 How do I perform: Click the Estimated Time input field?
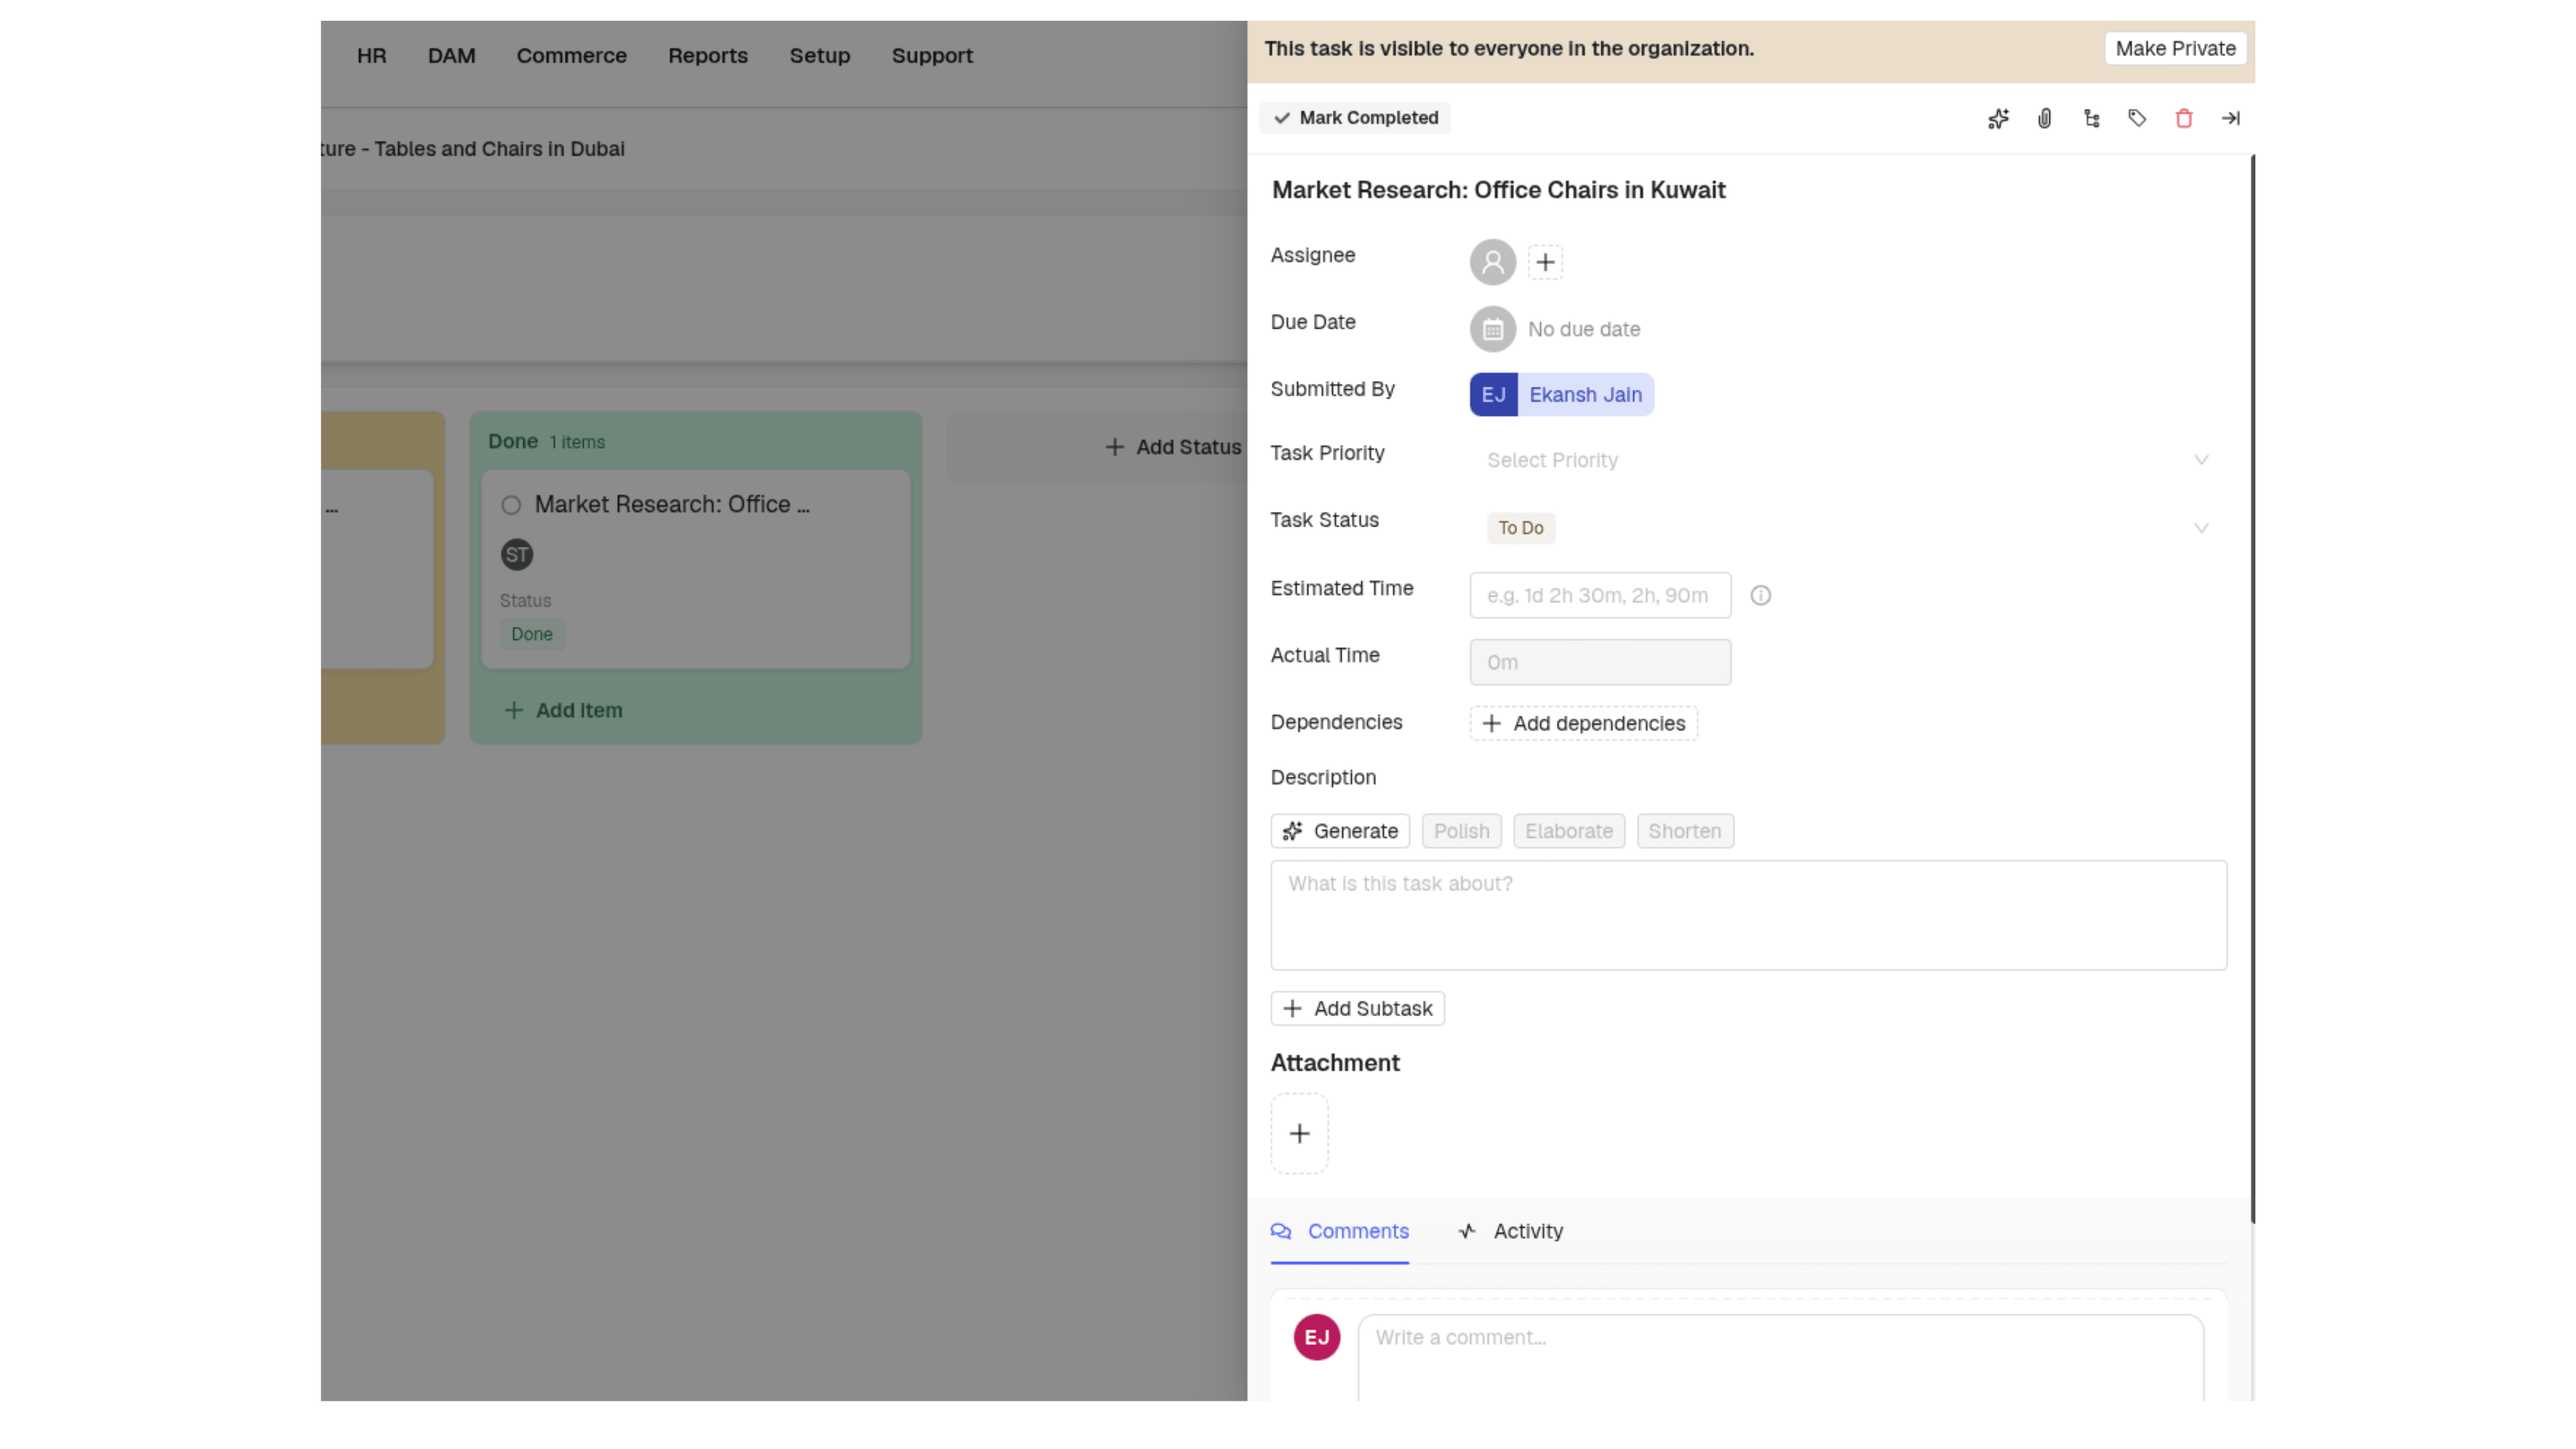(1599, 595)
